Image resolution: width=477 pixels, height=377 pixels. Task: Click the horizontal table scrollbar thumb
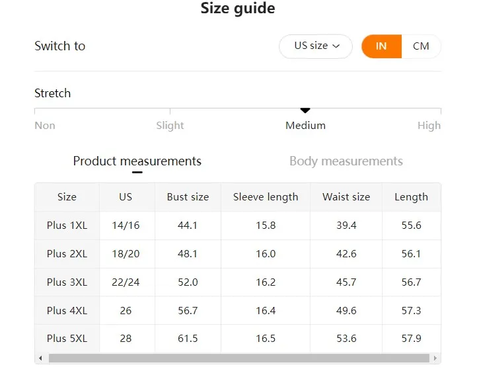point(239,358)
